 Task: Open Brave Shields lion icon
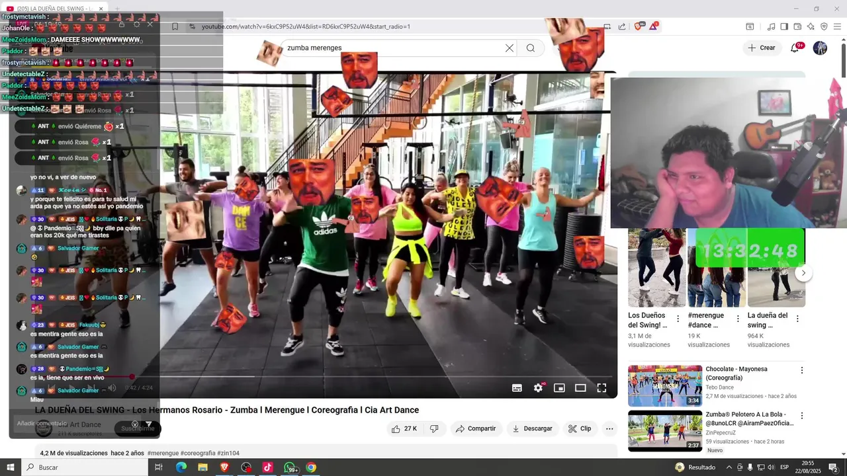[x=638, y=26]
